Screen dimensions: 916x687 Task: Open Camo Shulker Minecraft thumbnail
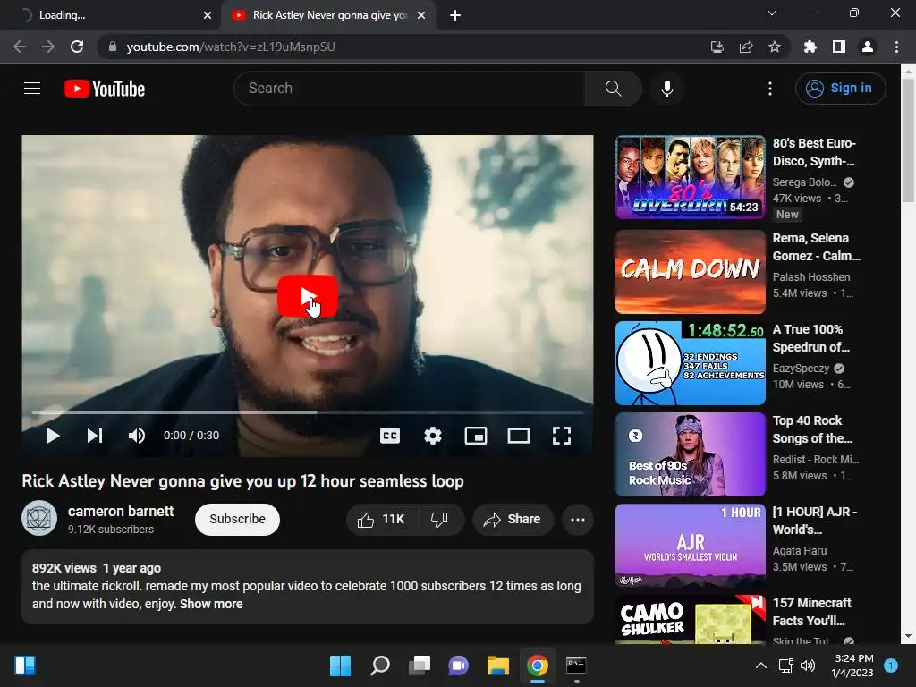(x=690, y=619)
